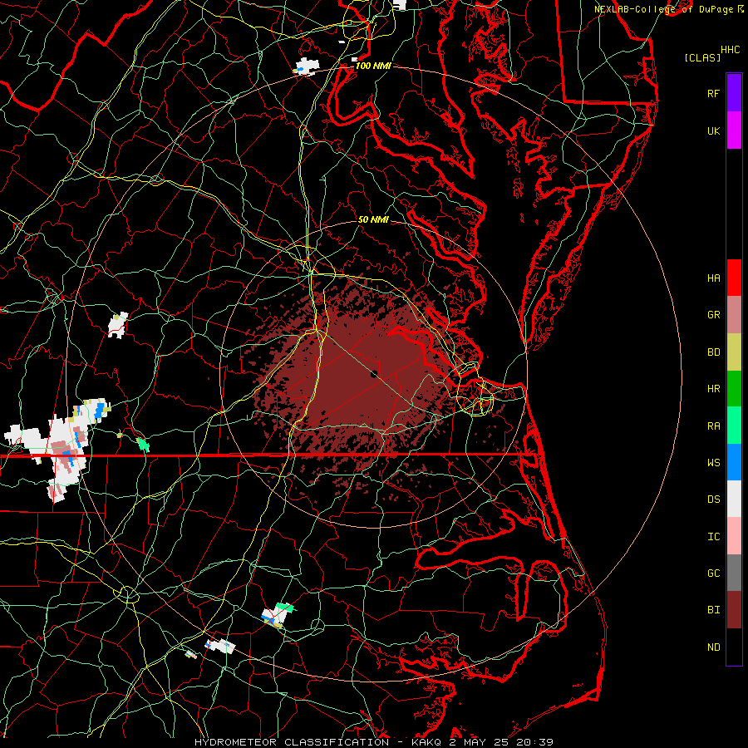The width and height of the screenshot is (748, 748).
Task: Click the RF legend label
Action: click(x=713, y=93)
